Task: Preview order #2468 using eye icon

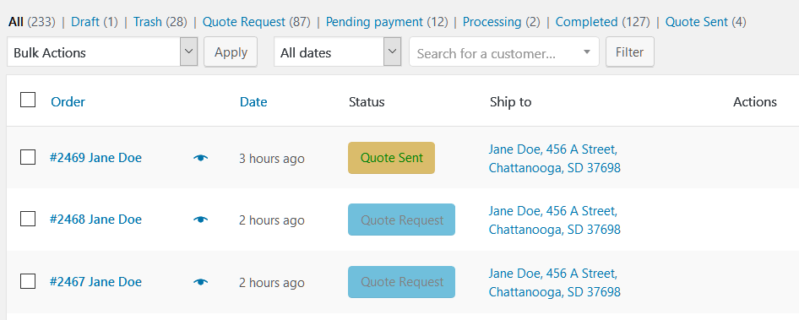Action: (x=201, y=220)
